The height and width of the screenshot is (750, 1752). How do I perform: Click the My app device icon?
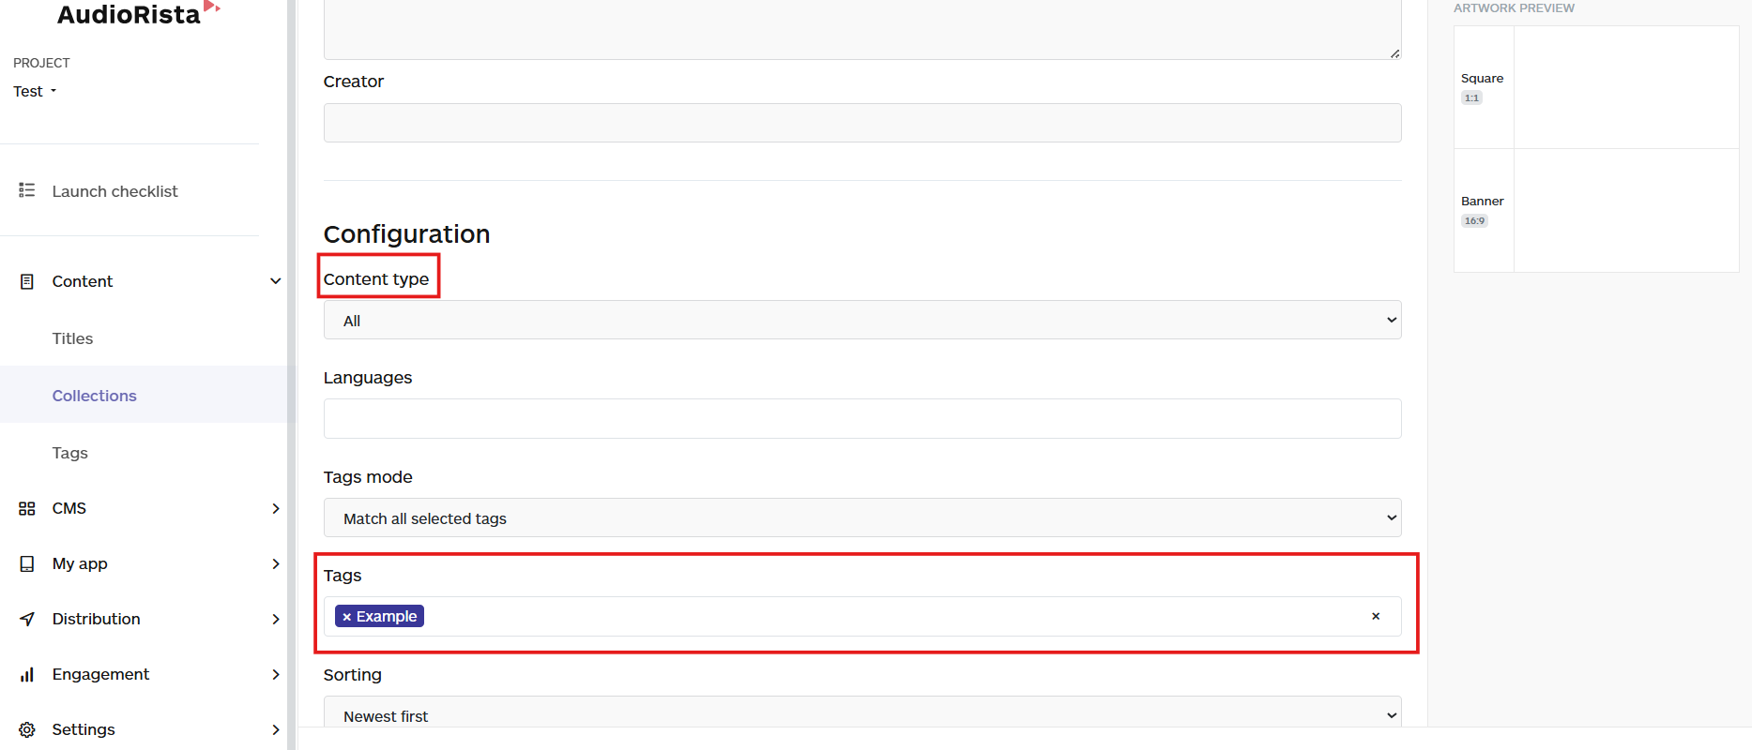click(26, 563)
